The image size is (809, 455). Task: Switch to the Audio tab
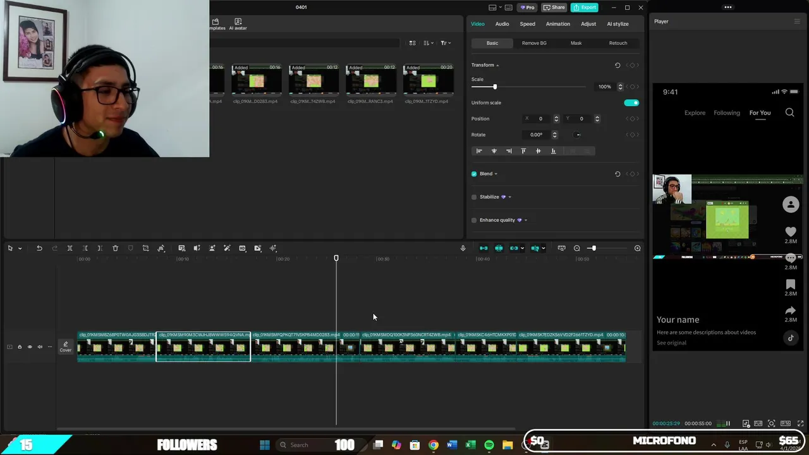coord(502,24)
